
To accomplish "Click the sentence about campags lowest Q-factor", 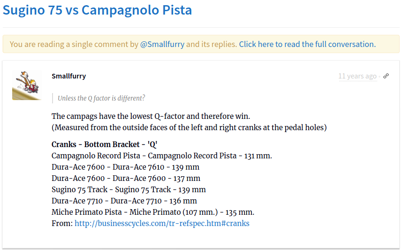I will 151,116.
